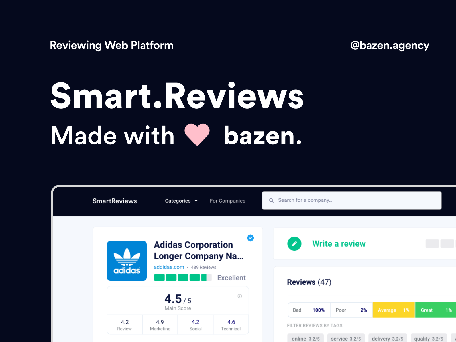Filter reviews by the online tag
Viewport: 456px width, 342px height.
[306, 338]
